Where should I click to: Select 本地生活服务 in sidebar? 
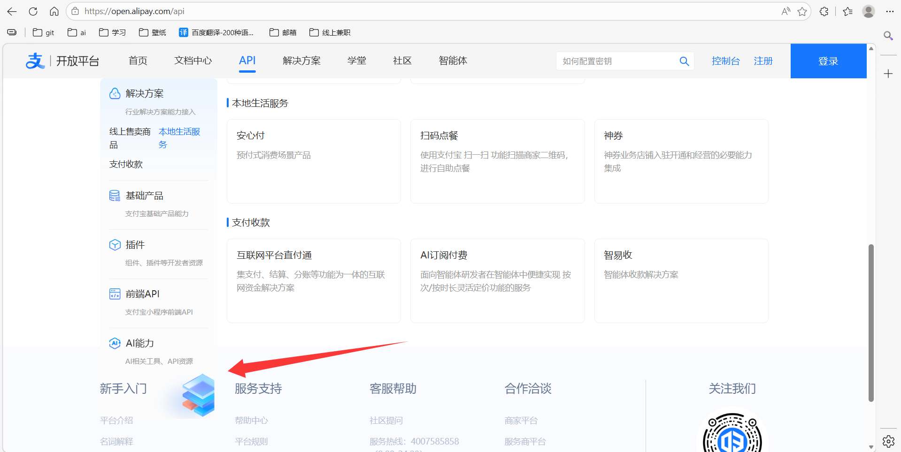coord(179,138)
